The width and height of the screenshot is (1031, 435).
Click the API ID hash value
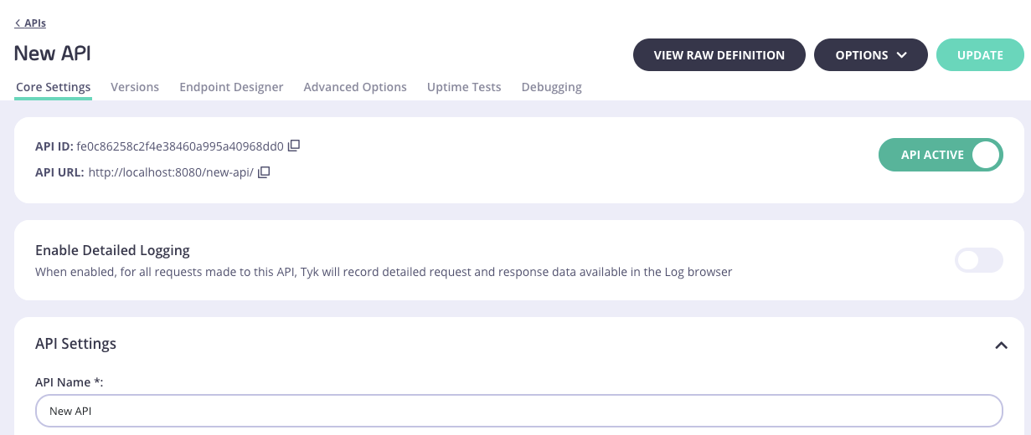click(179, 146)
